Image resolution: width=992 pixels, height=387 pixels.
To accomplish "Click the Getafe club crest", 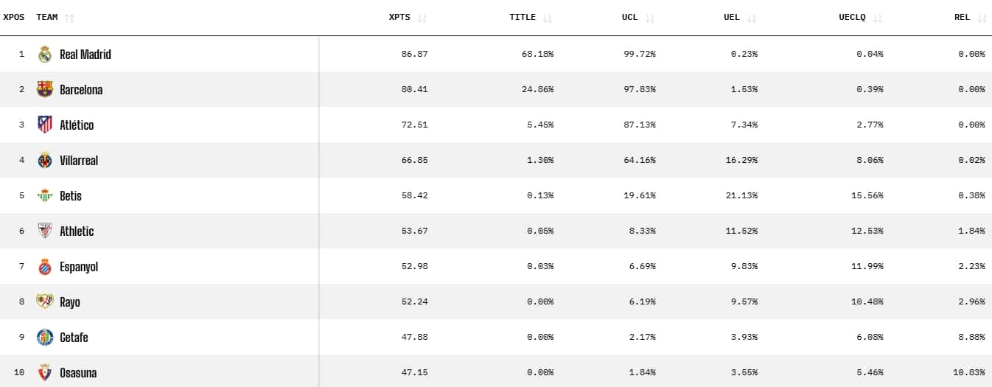I will coord(45,337).
